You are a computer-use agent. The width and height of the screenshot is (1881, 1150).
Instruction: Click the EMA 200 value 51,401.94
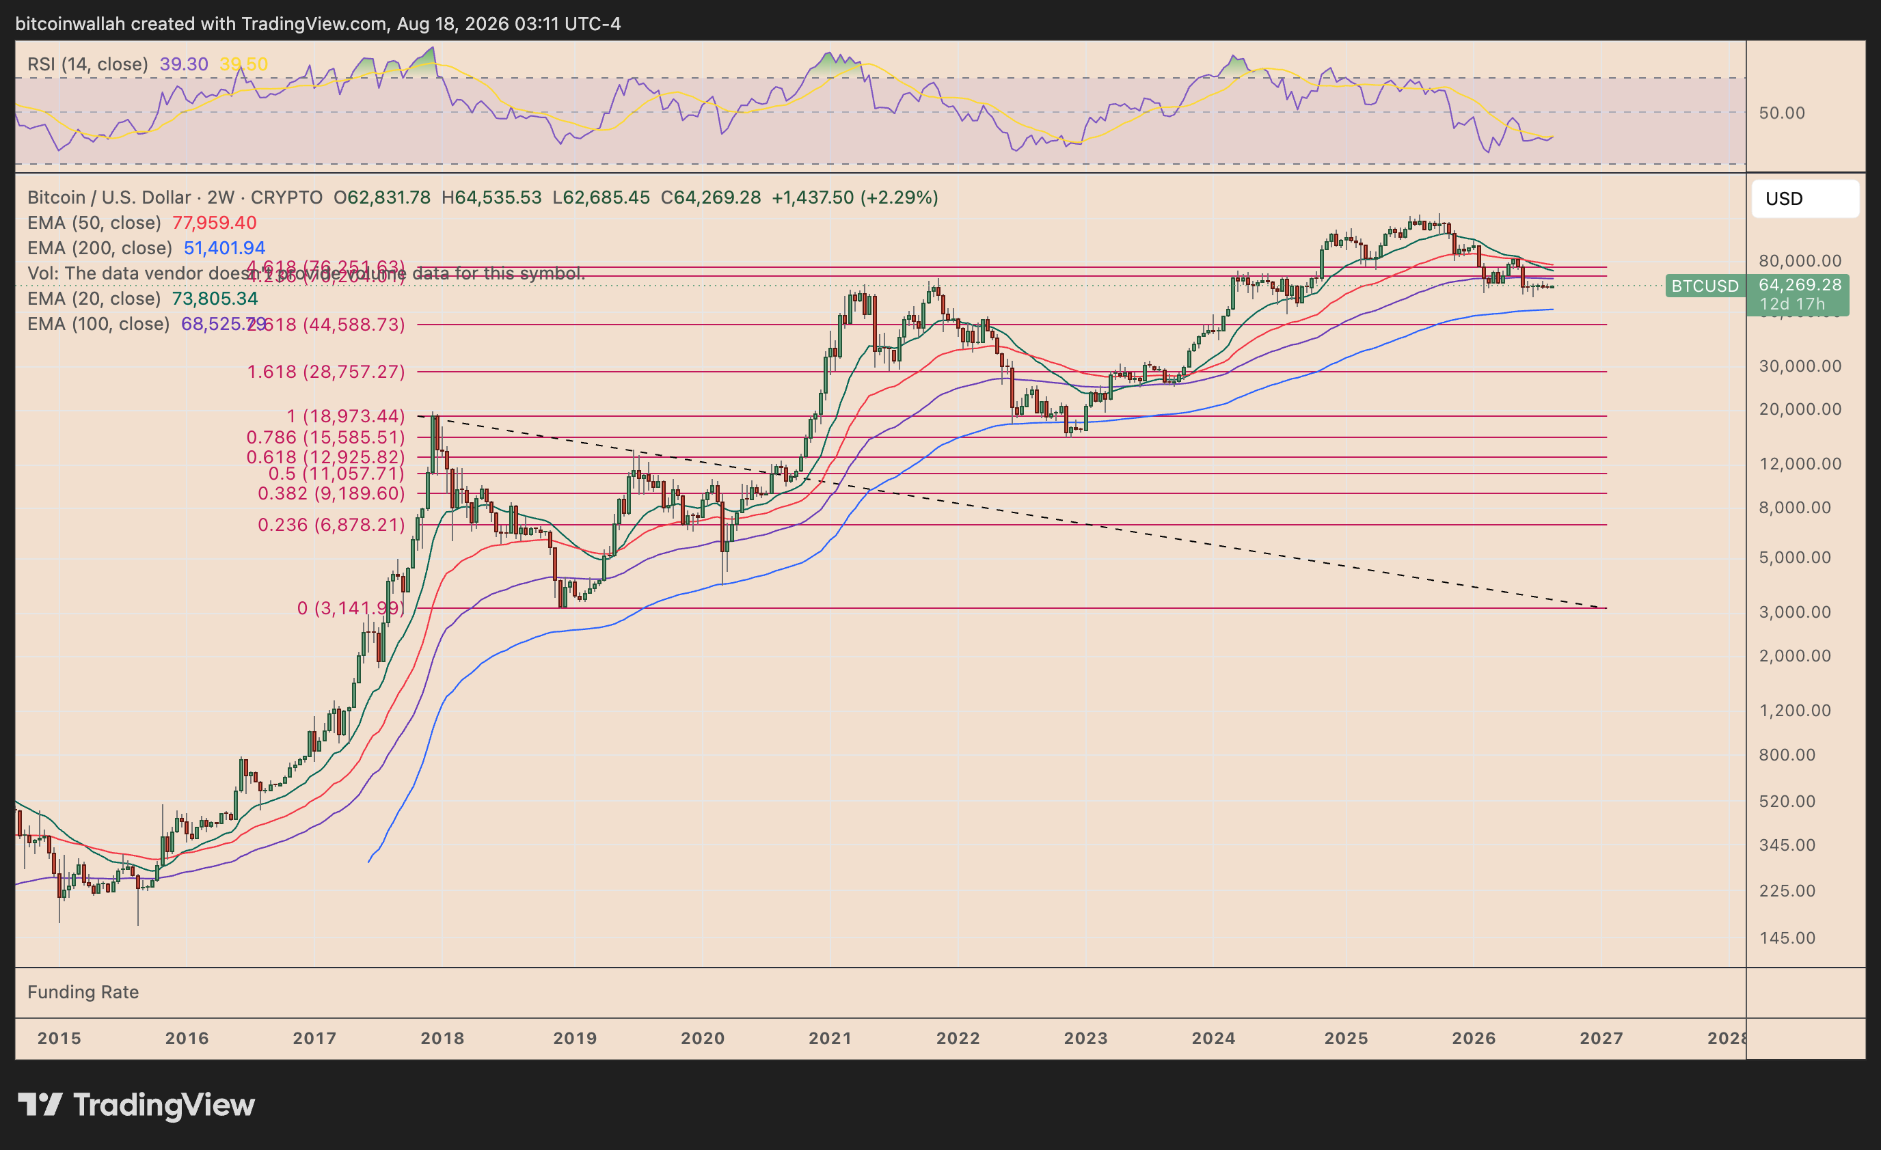click(x=224, y=248)
